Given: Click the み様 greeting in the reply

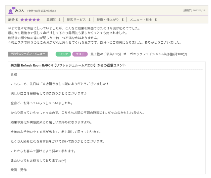Looking at the screenshot, I should point(14,74).
